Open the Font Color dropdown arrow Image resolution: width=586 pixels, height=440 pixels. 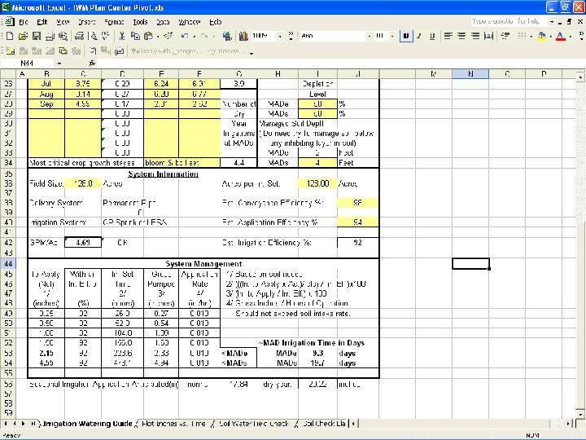click(x=570, y=37)
